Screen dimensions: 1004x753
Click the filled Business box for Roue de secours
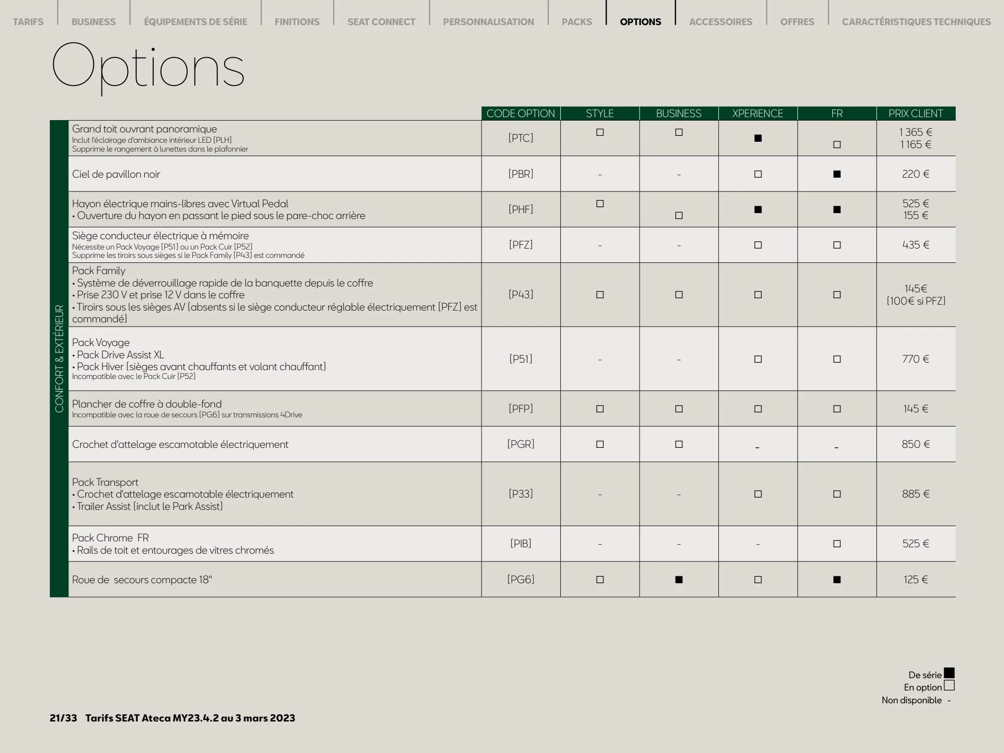pyautogui.click(x=679, y=580)
